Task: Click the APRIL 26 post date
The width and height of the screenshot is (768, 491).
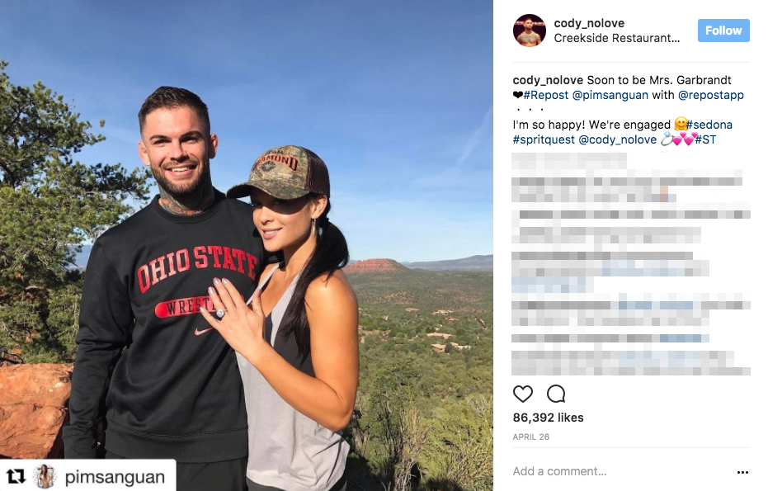Action: click(x=531, y=437)
